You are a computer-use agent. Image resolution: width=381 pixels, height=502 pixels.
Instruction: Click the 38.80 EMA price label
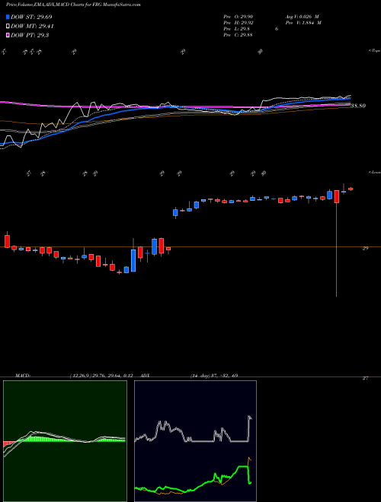(358, 106)
